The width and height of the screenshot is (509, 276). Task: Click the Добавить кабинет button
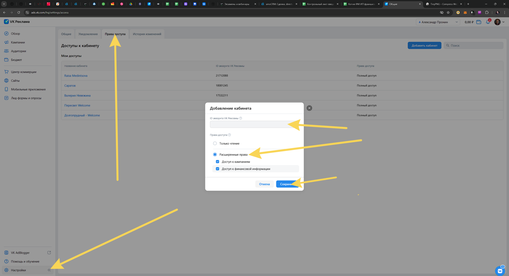click(424, 45)
